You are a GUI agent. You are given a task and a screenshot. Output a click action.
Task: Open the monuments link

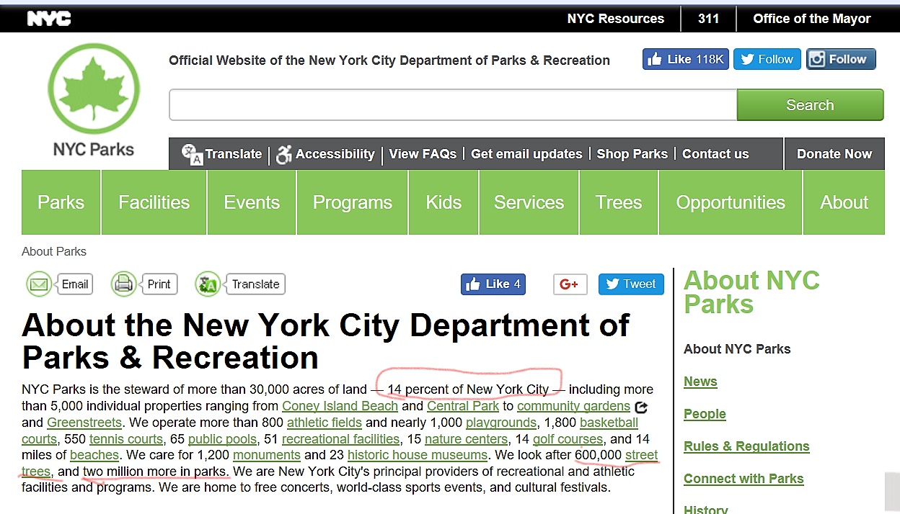pyautogui.click(x=267, y=455)
